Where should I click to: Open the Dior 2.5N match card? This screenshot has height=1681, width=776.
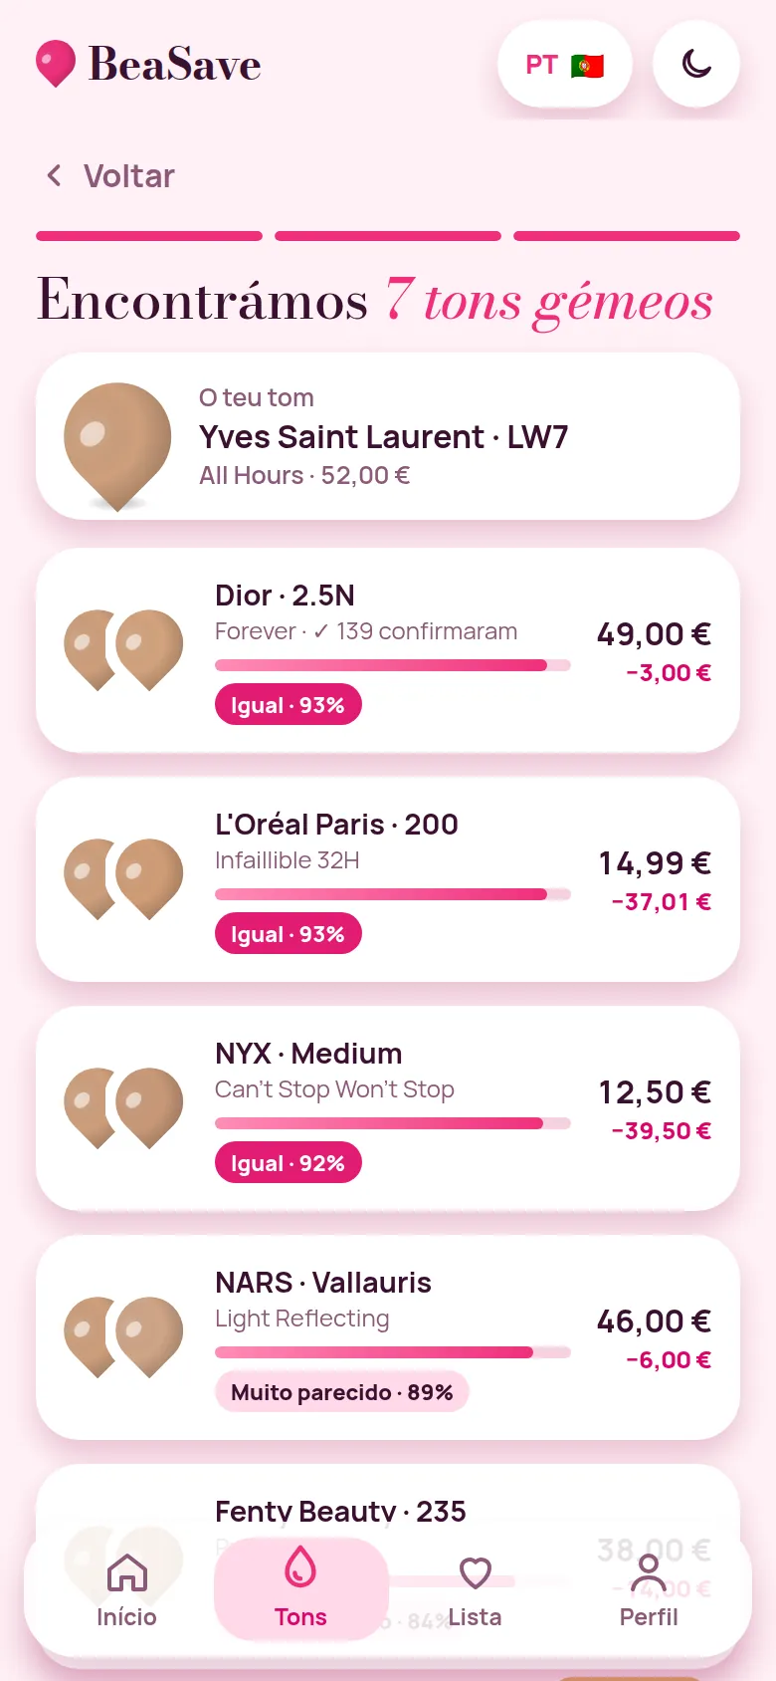point(388,650)
